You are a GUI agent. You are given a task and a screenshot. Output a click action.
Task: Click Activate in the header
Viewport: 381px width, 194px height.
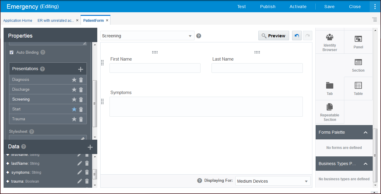[x=298, y=7]
